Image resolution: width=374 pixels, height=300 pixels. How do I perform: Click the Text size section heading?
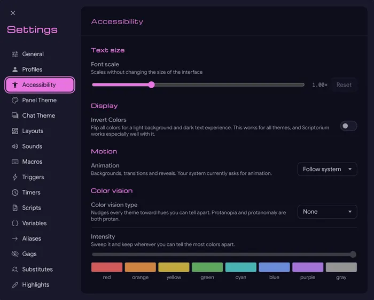click(x=108, y=50)
